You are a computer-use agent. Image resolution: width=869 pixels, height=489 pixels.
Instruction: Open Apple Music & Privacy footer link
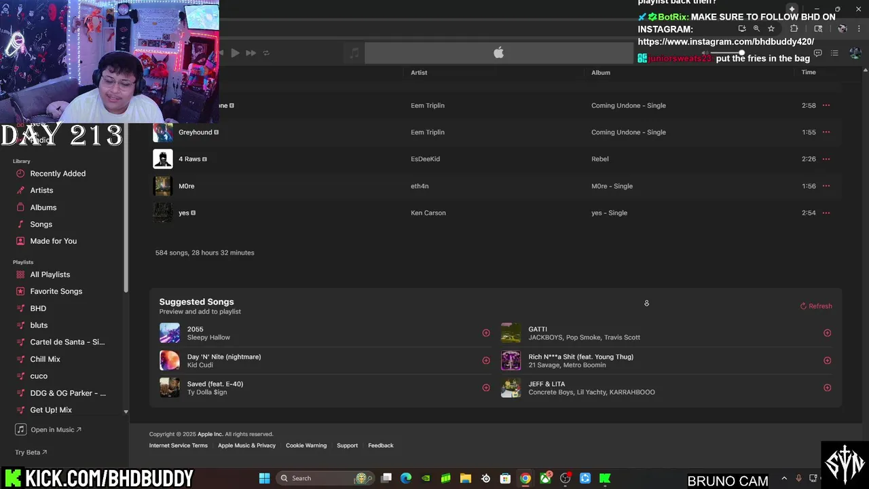tap(246, 446)
